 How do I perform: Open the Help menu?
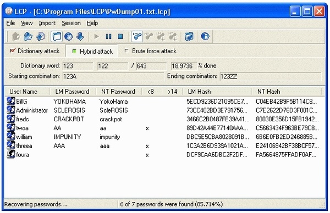[92, 23]
